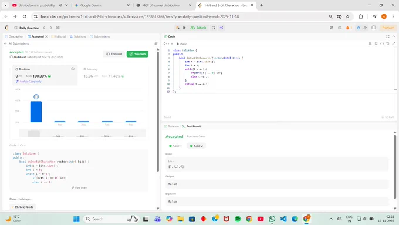Switch to the Editorial tab
Image resolution: width=399 pixels, height=225 pixels.
(59, 36)
